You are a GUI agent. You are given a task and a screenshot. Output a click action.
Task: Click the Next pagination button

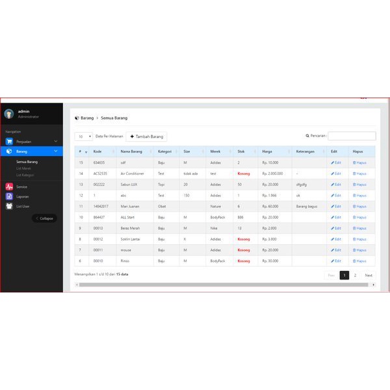click(x=369, y=276)
